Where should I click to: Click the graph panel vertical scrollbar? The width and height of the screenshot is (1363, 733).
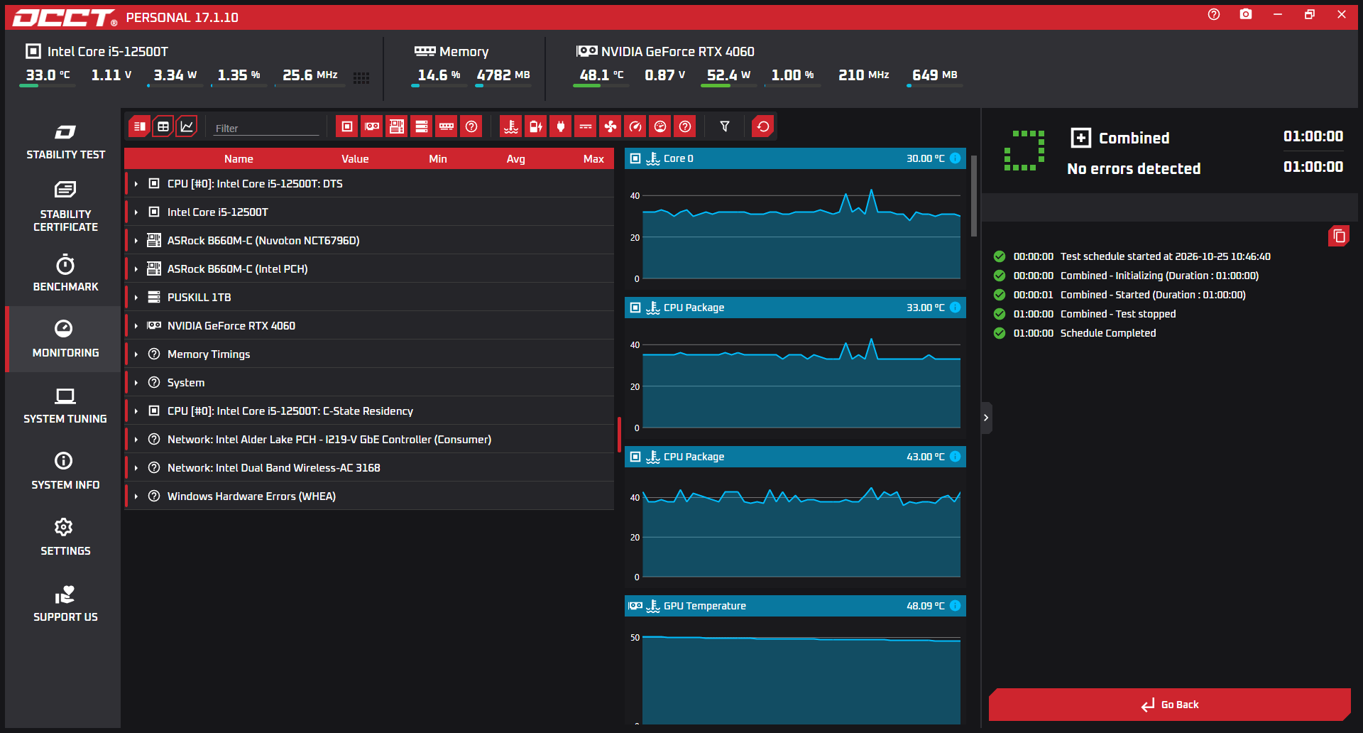(974, 196)
